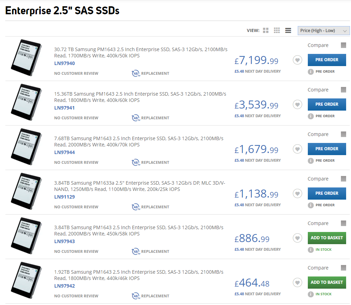Click 48hr replacement icon for LN91129
The width and height of the screenshot is (351, 305).
(x=136, y=207)
